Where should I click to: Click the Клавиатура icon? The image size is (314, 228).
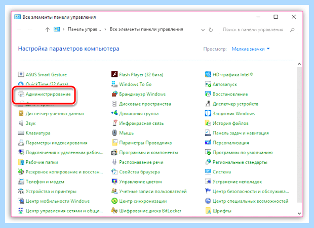[x=21, y=133]
